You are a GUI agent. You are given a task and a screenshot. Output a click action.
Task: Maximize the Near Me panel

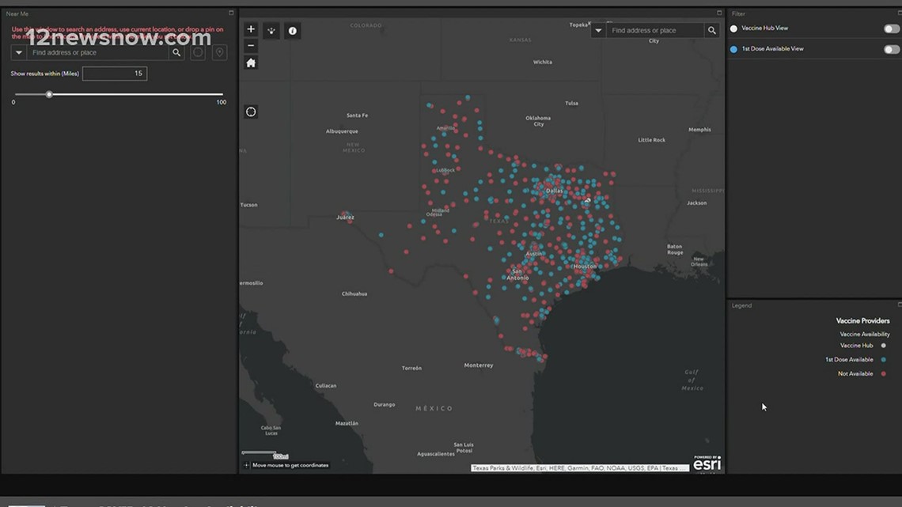tap(231, 13)
